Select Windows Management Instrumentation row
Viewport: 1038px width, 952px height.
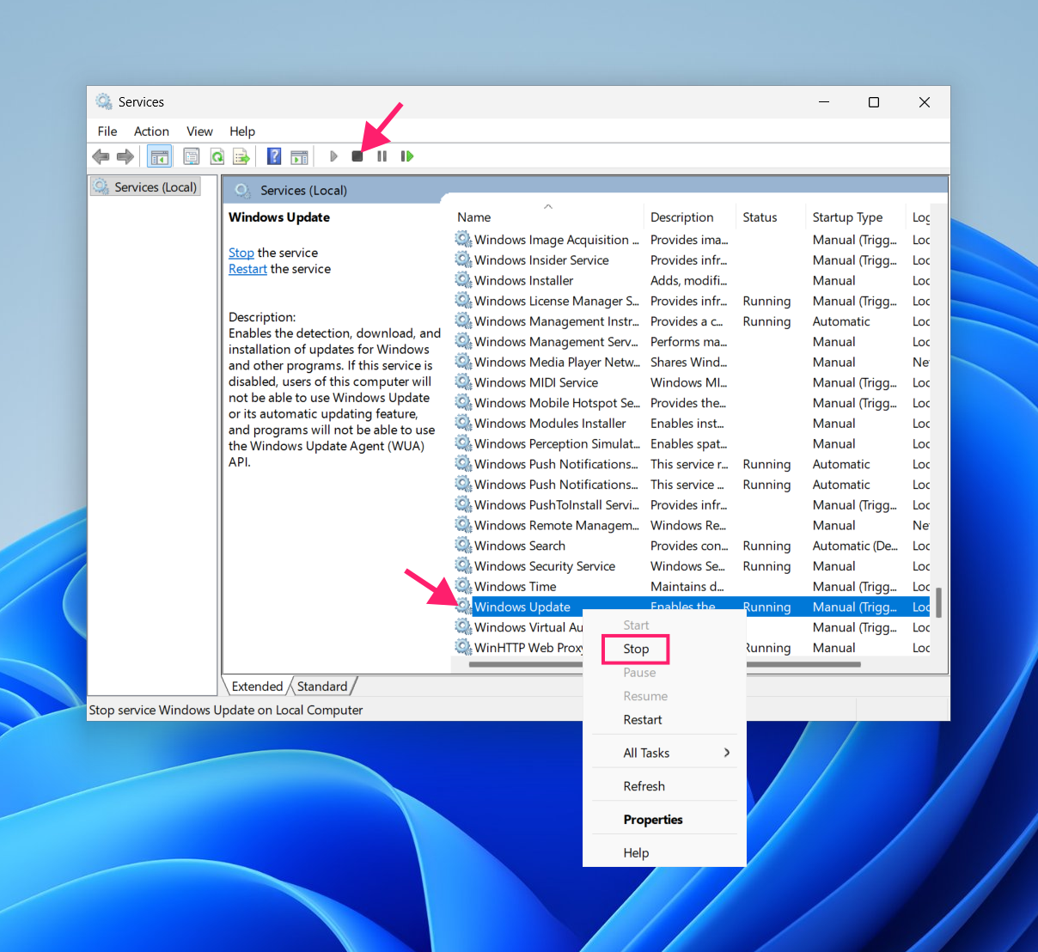click(x=692, y=321)
